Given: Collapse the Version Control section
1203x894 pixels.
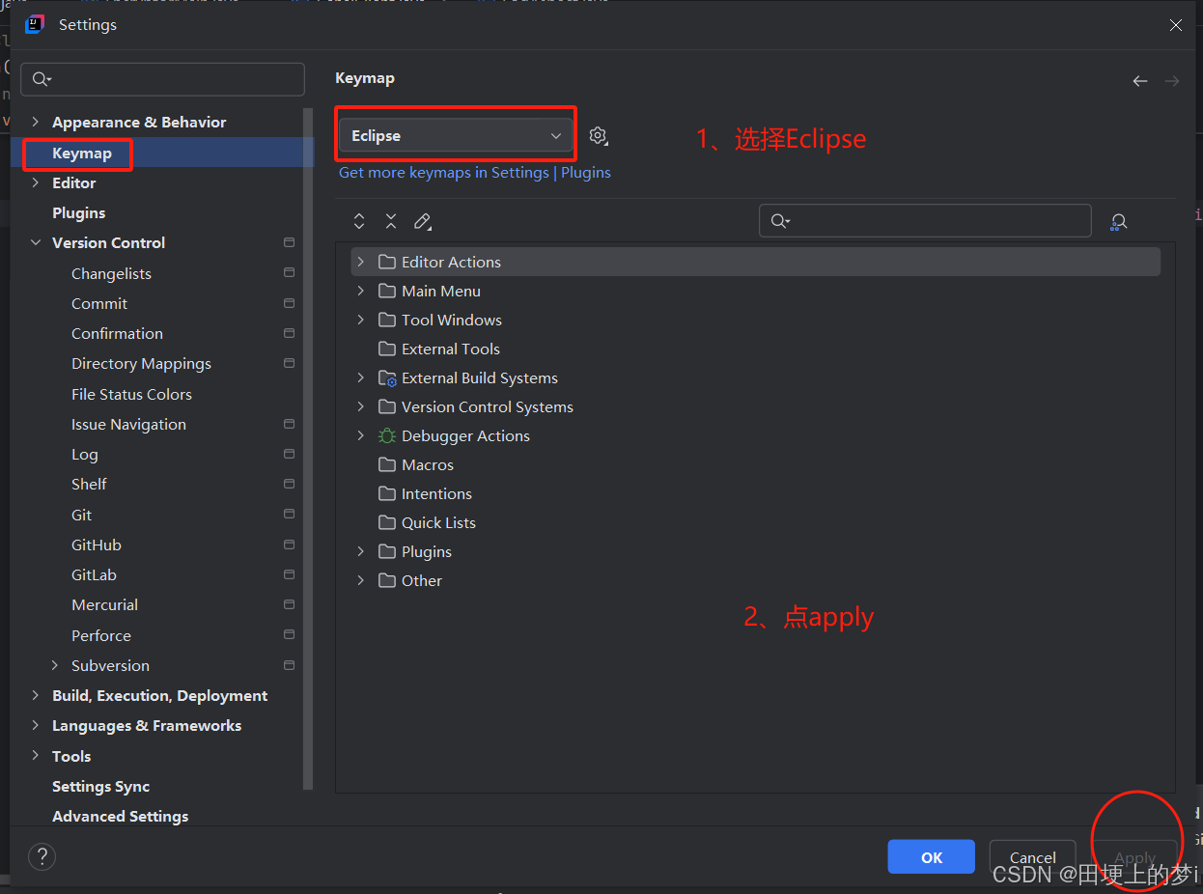Looking at the screenshot, I should click(36, 242).
